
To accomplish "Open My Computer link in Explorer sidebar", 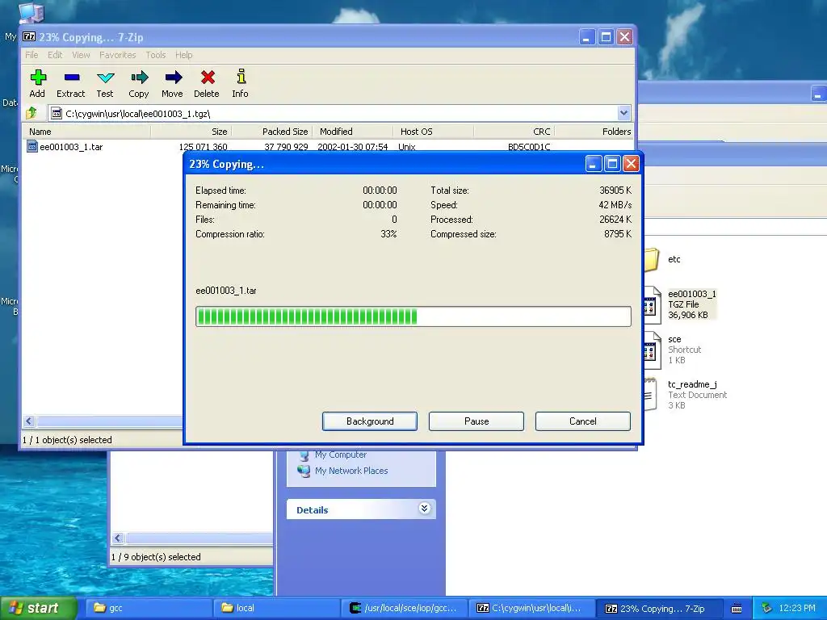I will click(341, 455).
